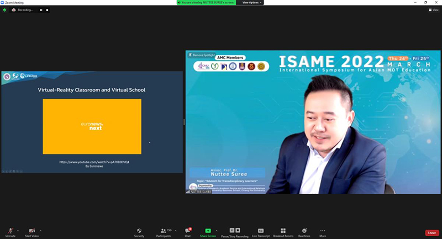This screenshot has height=239, width=442.
Task: Open the View layout button at top right
Action: (x=434, y=10)
